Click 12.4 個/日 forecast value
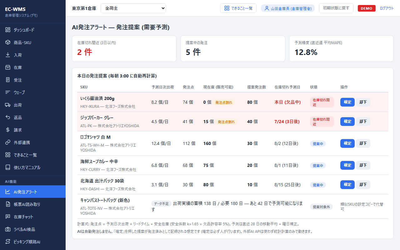The height and width of the screenshot is (250, 400). click(x=161, y=143)
